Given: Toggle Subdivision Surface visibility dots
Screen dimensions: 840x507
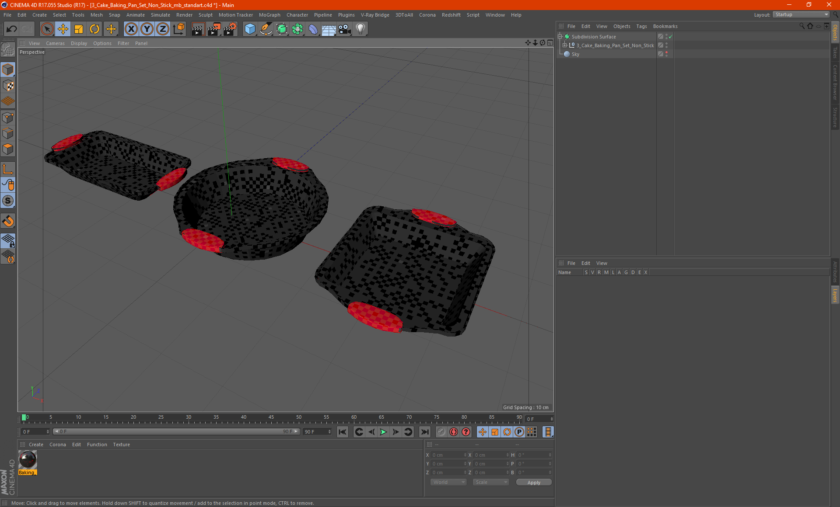Looking at the screenshot, I should pos(666,37).
